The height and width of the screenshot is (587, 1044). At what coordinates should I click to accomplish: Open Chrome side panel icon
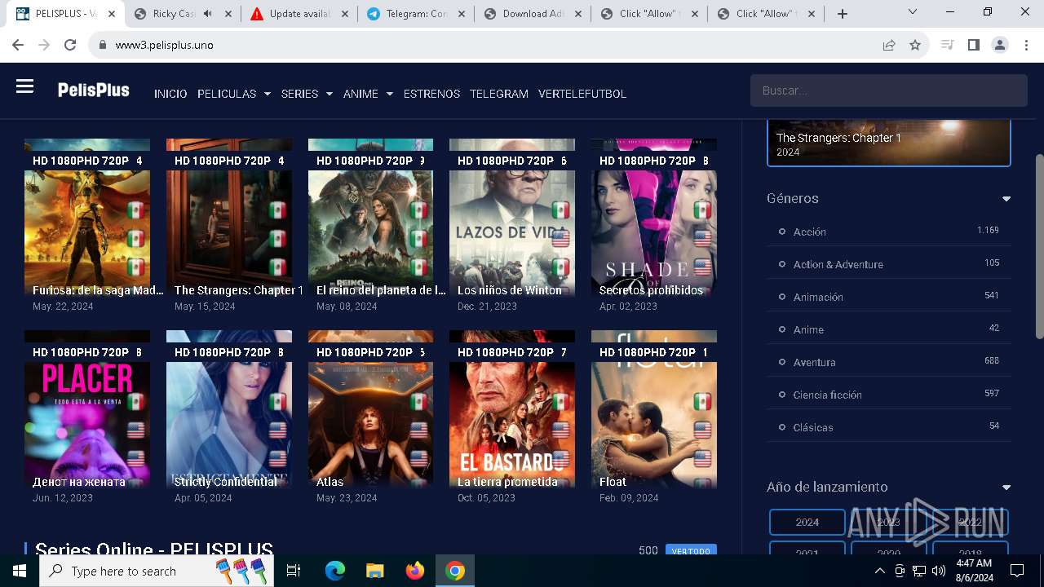[x=973, y=45]
